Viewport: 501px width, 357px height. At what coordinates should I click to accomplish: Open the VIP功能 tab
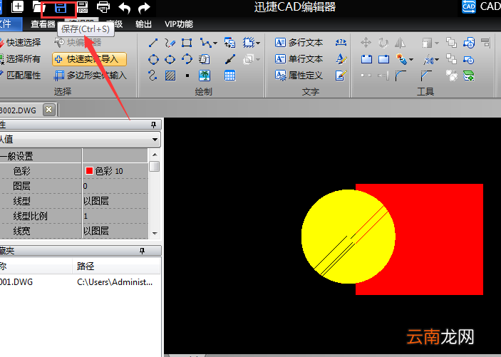pos(179,24)
